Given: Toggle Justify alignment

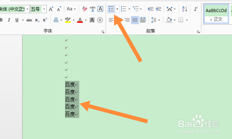Looking at the screenshot, I should (135, 20).
